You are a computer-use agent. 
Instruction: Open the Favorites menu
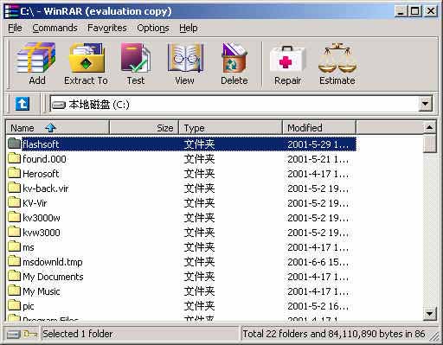click(x=107, y=28)
